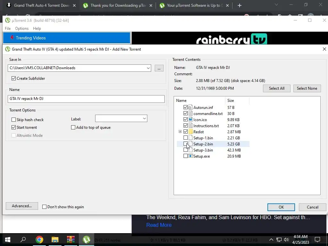Click the Instructions.txt file icon
The height and width of the screenshot is (246, 328).
tap(190, 126)
